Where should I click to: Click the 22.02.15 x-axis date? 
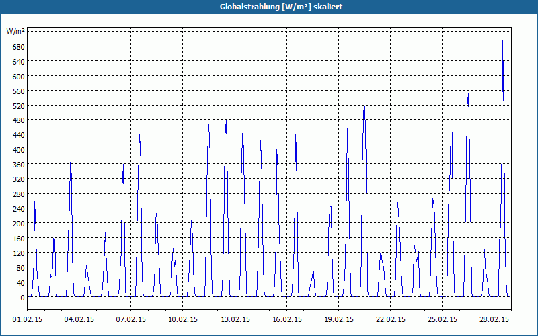pyautogui.click(x=391, y=319)
